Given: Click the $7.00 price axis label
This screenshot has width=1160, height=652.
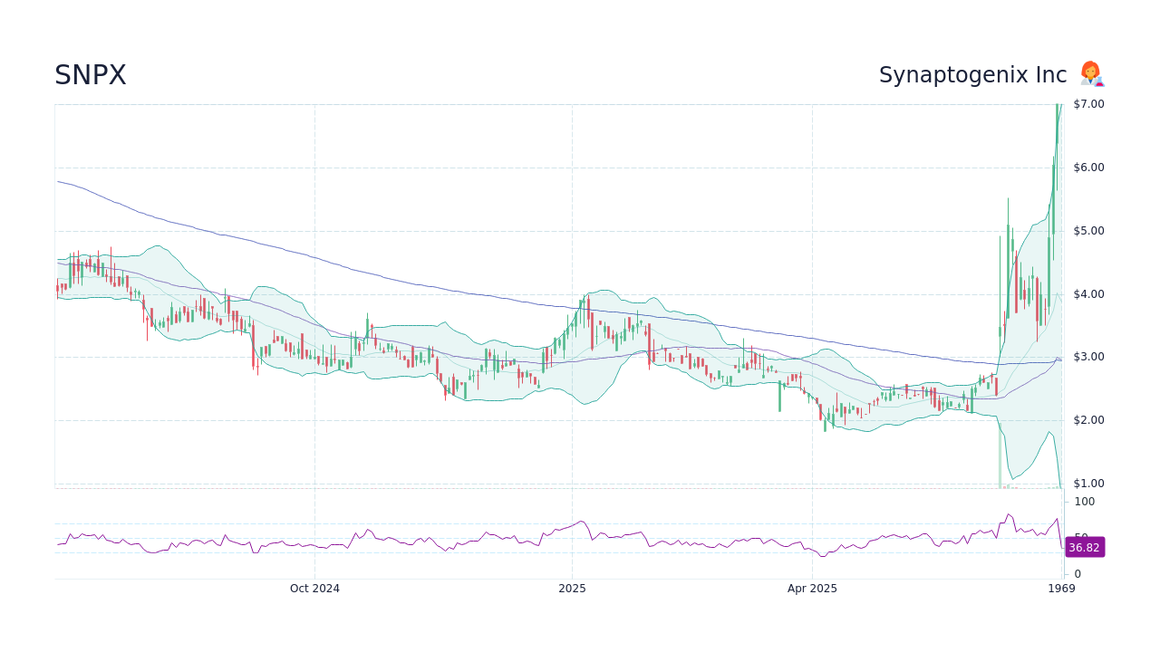Looking at the screenshot, I should (x=1087, y=103).
